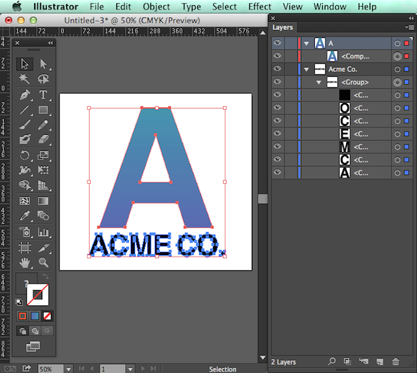The width and height of the screenshot is (417, 373).
Task: Open the Effect menu
Action: (259, 7)
